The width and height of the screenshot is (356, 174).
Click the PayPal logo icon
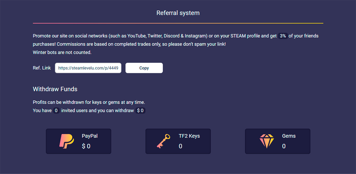coord(67,141)
